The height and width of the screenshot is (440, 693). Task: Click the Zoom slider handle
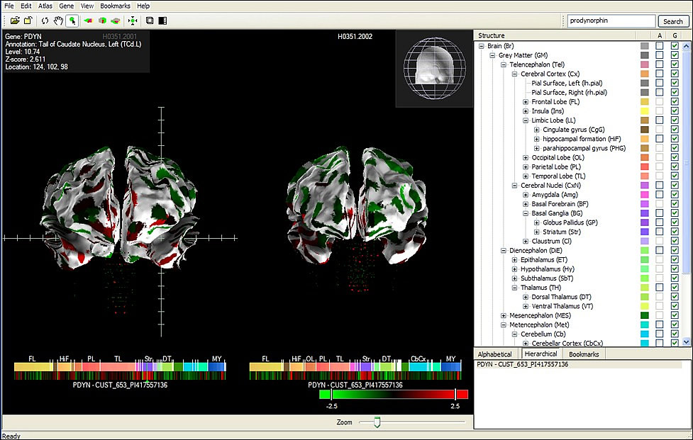[x=377, y=422]
